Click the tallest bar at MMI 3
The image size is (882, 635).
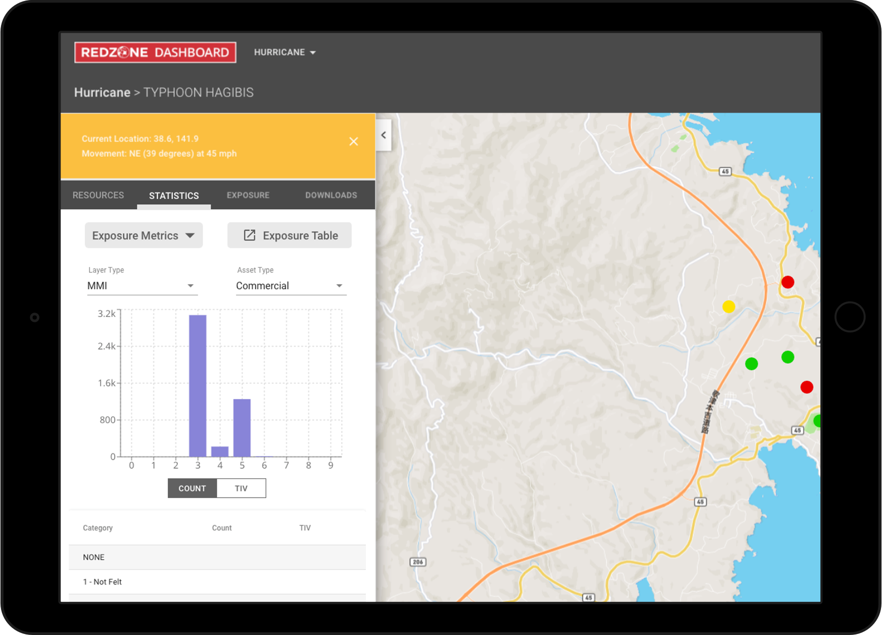(198, 385)
